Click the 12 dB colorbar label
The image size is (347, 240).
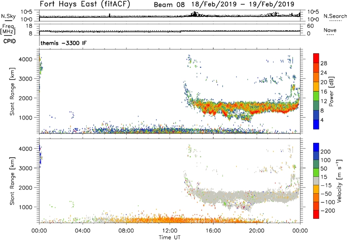pyautogui.click(x=324, y=101)
